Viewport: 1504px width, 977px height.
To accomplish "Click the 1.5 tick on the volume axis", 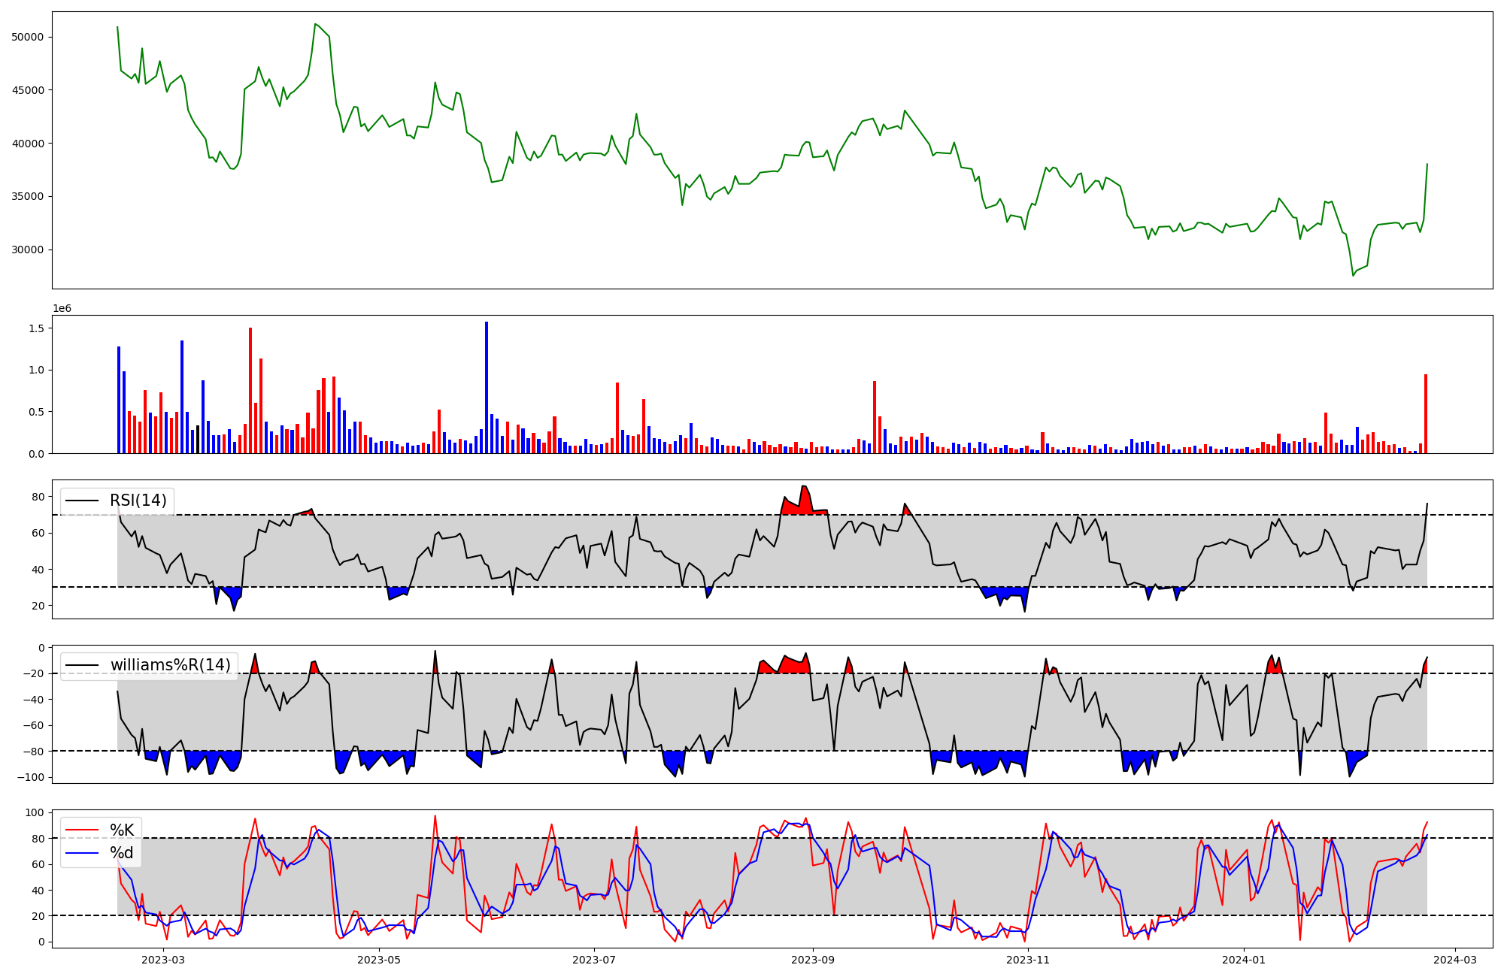I will pos(37,328).
